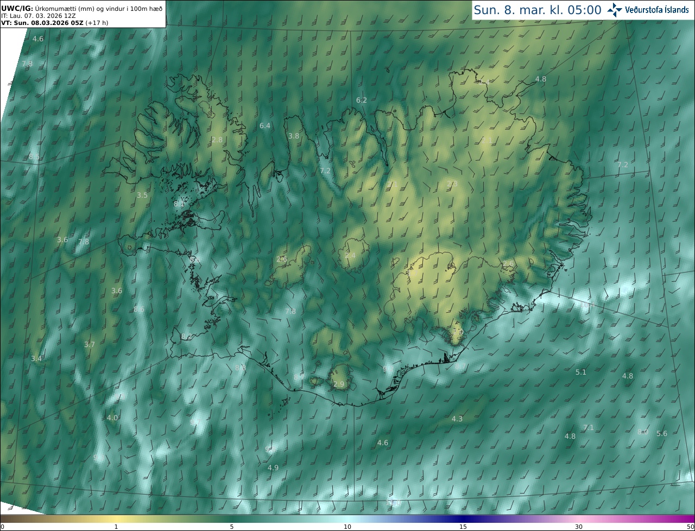Click tick label 30 on the colour scale
Viewport: 695px width, 531px height.
click(x=579, y=527)
